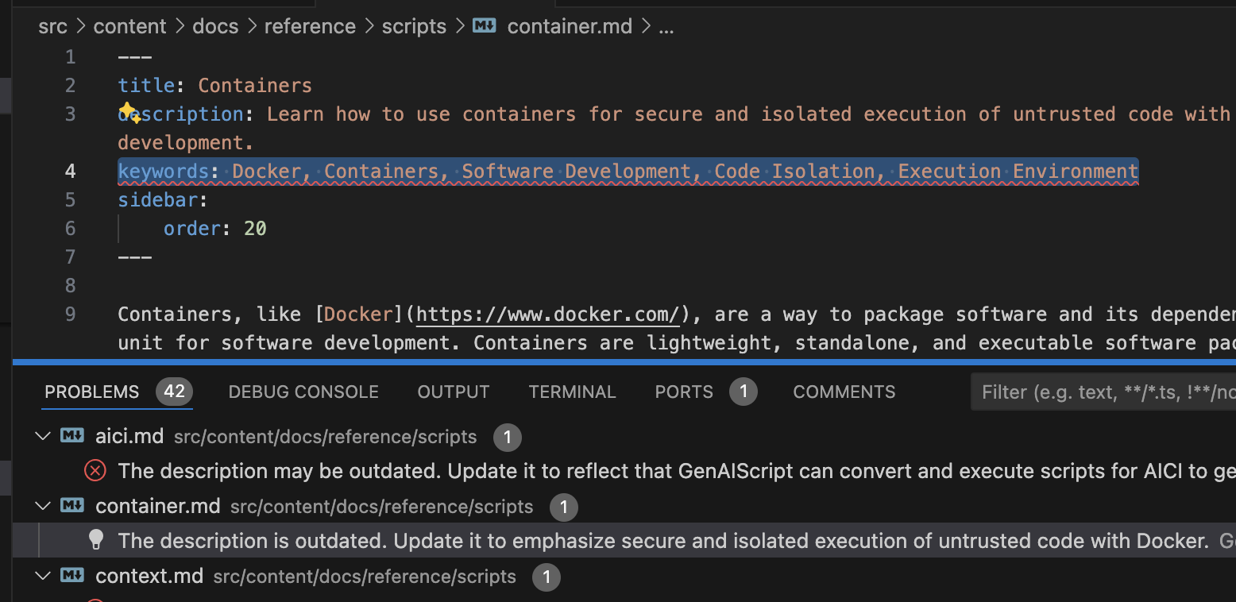Click the 'reference' breadcrumb segment

point(310,26)
